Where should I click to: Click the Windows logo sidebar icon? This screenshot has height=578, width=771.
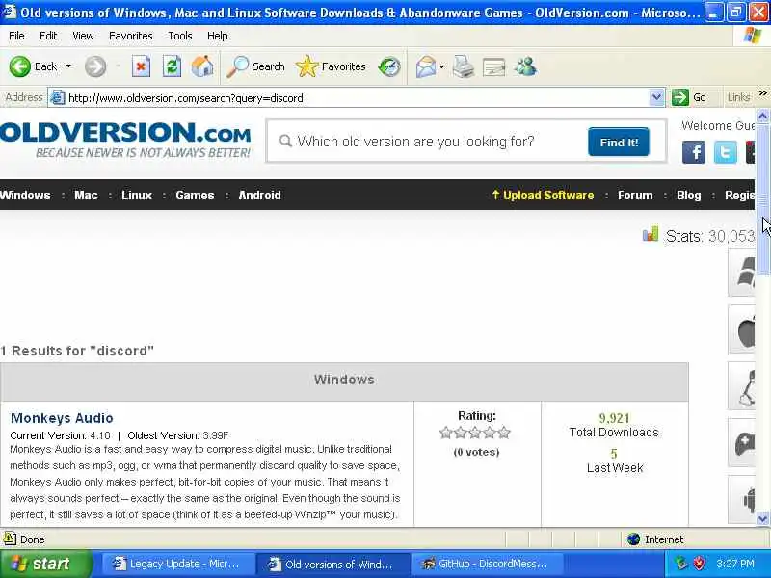click(742, 273)
